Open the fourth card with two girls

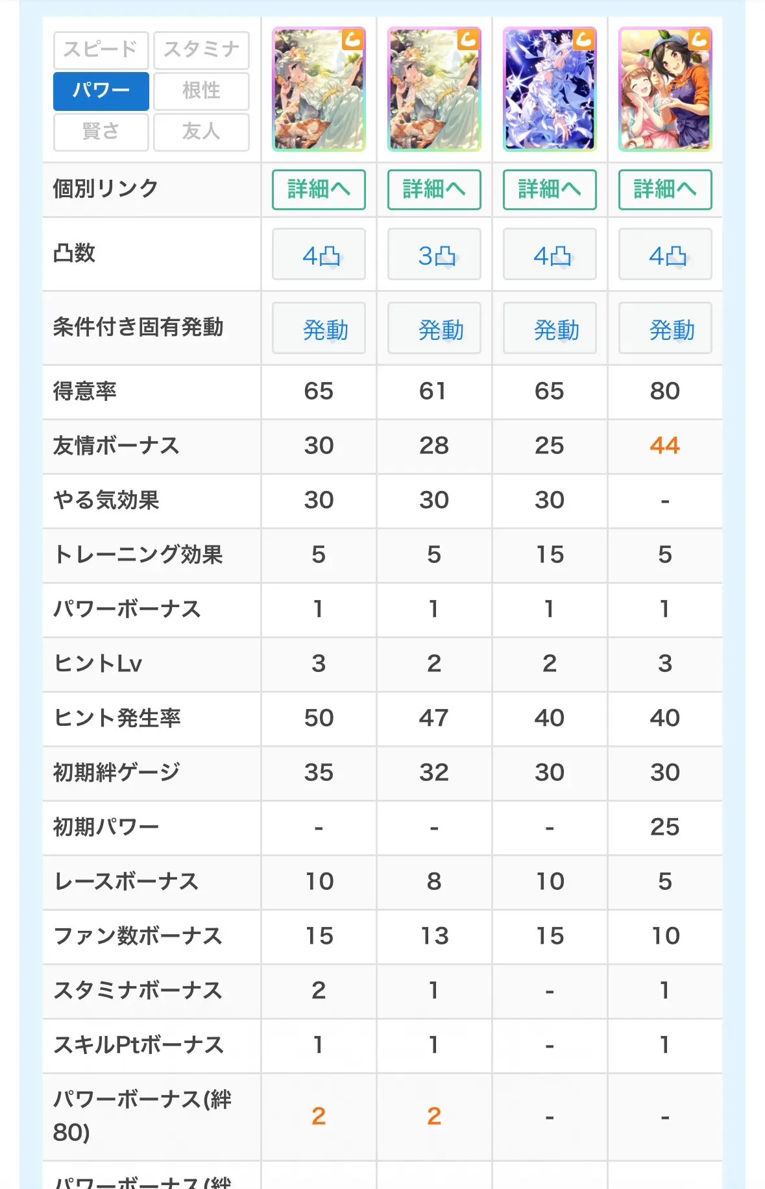pyautogui.click(x=665, y=90)
